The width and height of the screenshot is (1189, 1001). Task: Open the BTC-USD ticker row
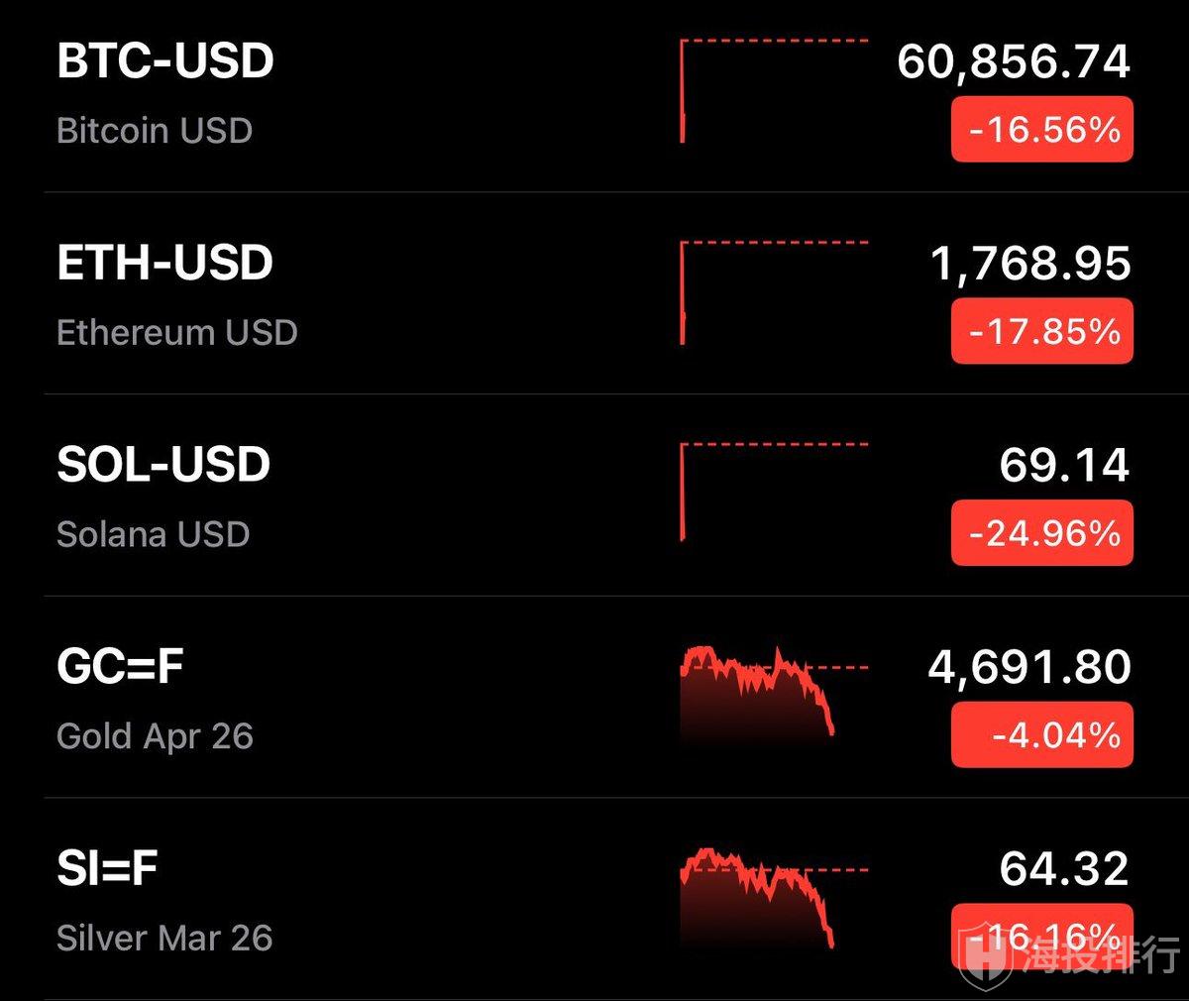coord(165,61)
